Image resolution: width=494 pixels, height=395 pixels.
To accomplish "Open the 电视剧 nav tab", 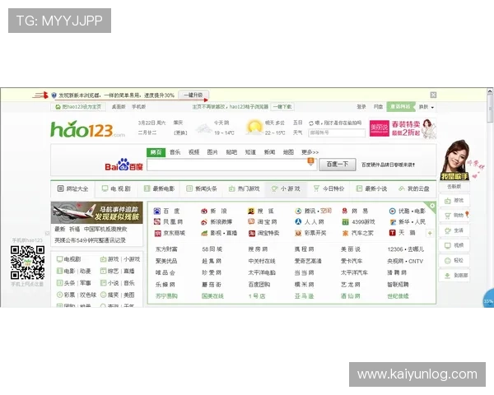I will pos(116,188).
